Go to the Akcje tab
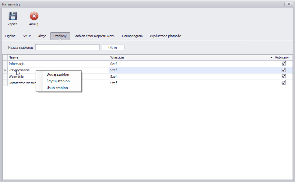The image size is (295, 182). 42,36
